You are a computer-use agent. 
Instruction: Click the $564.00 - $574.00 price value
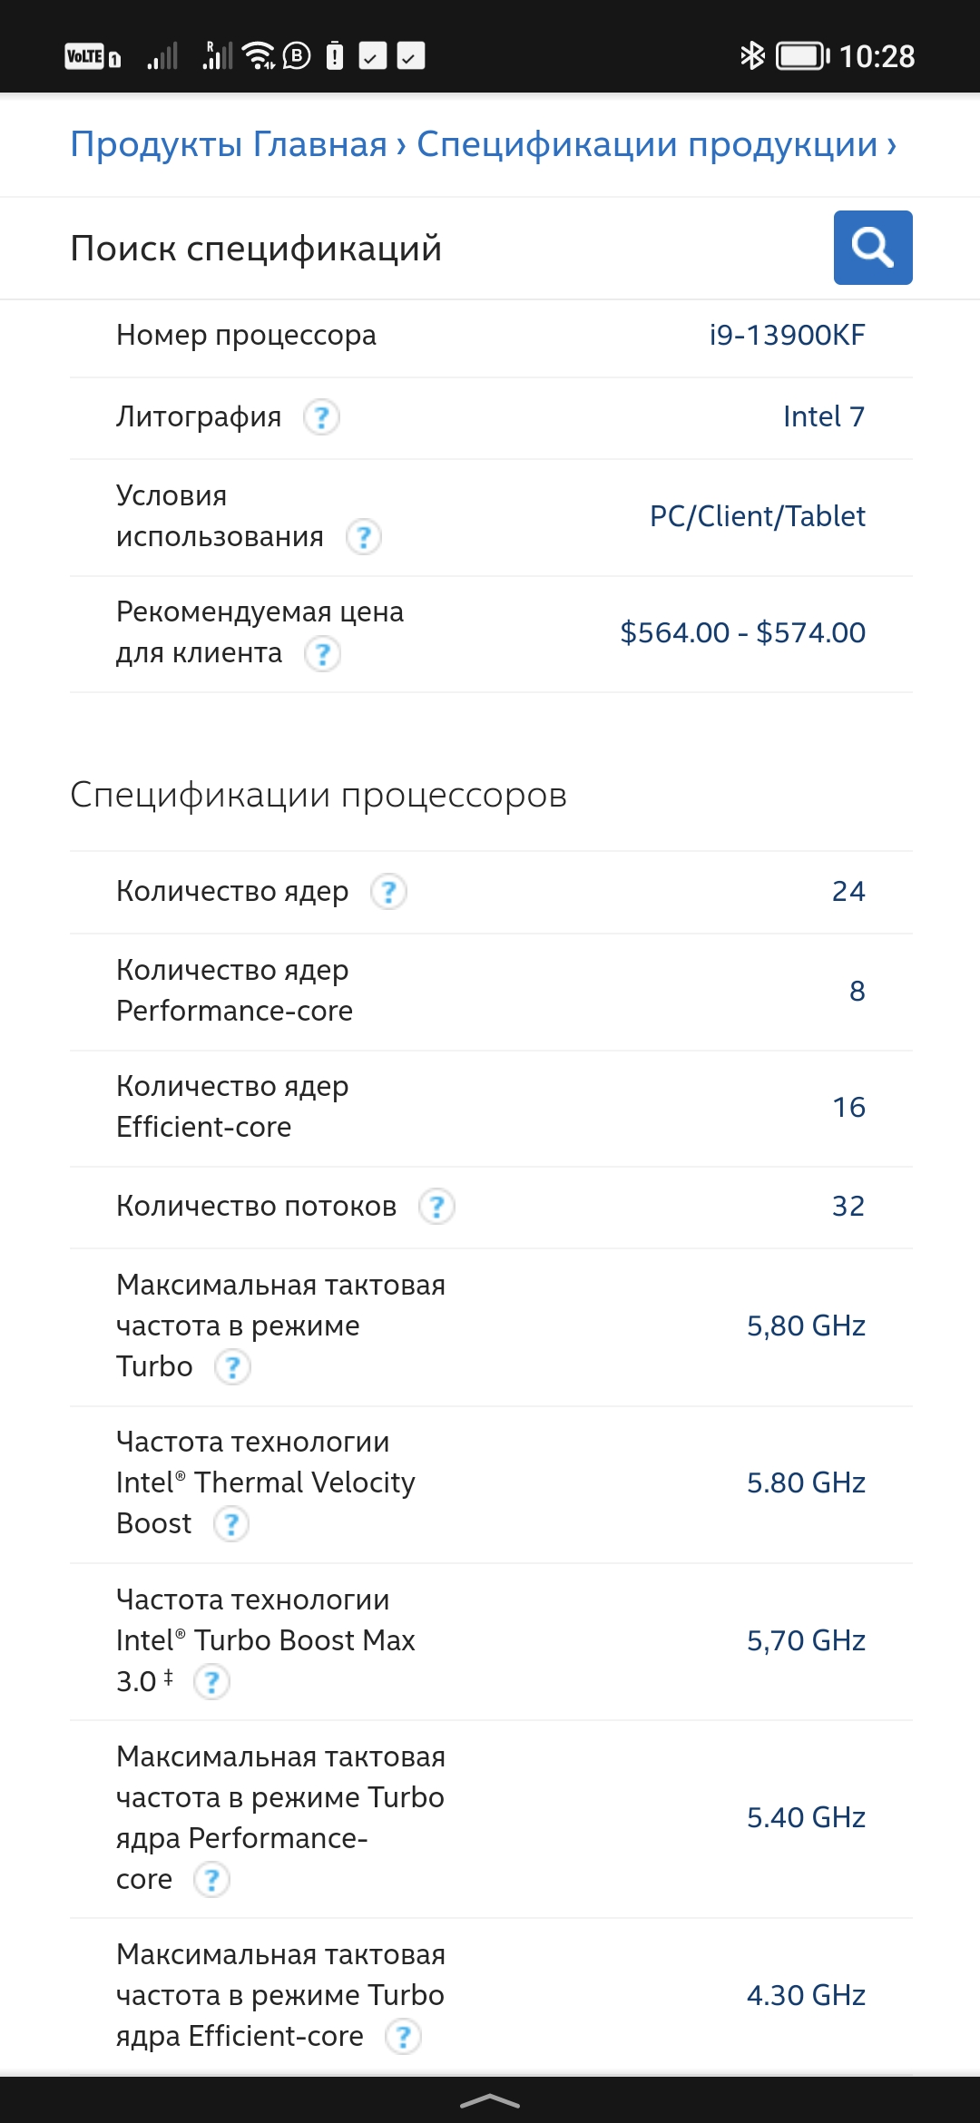tap(742, 632)
